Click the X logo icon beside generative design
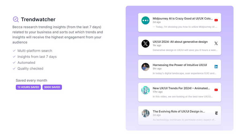241x134 pixels. click(x=216, y=43)
